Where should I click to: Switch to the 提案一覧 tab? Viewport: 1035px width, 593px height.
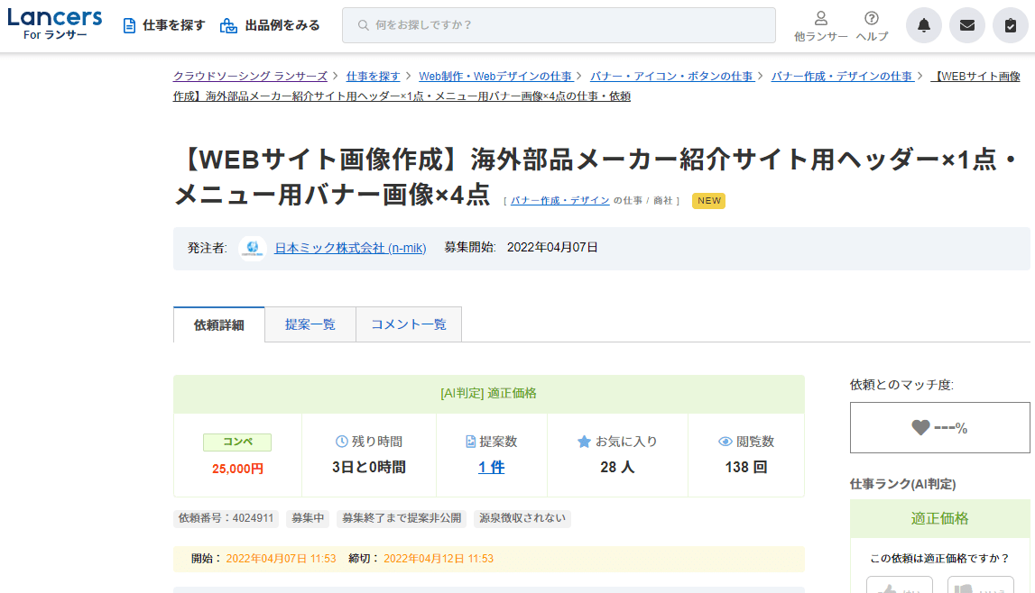[310, 324]
